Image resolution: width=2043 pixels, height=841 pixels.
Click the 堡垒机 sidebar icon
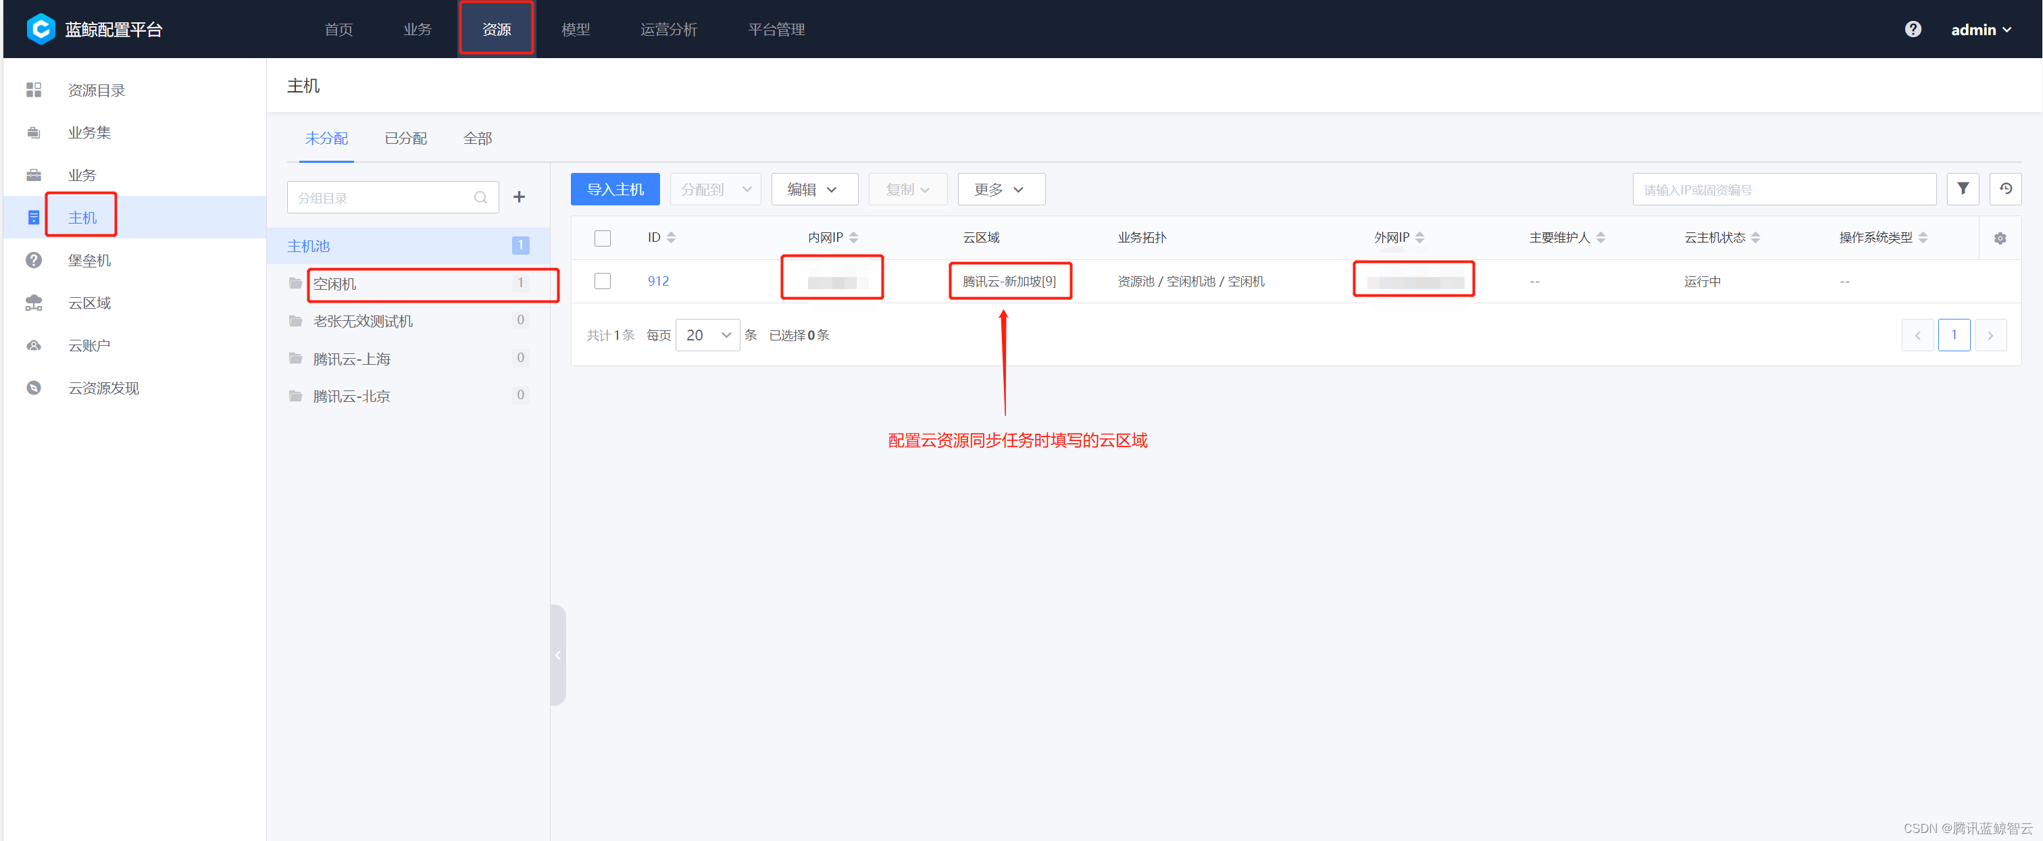[33, 260]
